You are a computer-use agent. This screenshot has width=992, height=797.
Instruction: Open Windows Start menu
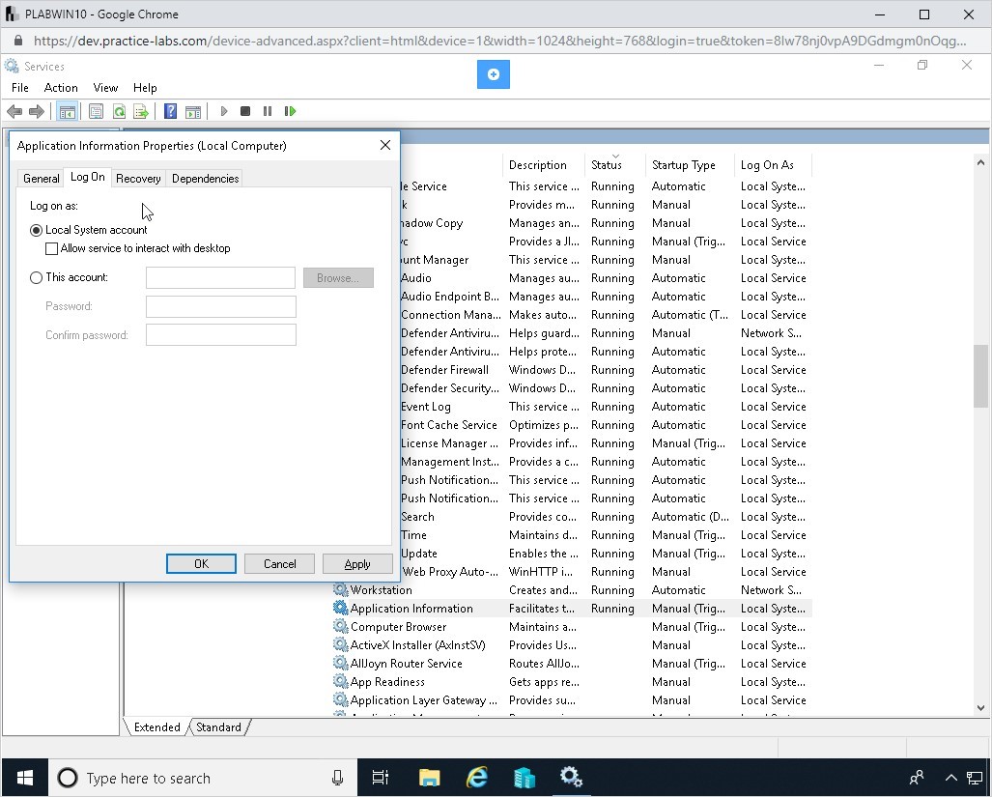click(x=25, y=778)
